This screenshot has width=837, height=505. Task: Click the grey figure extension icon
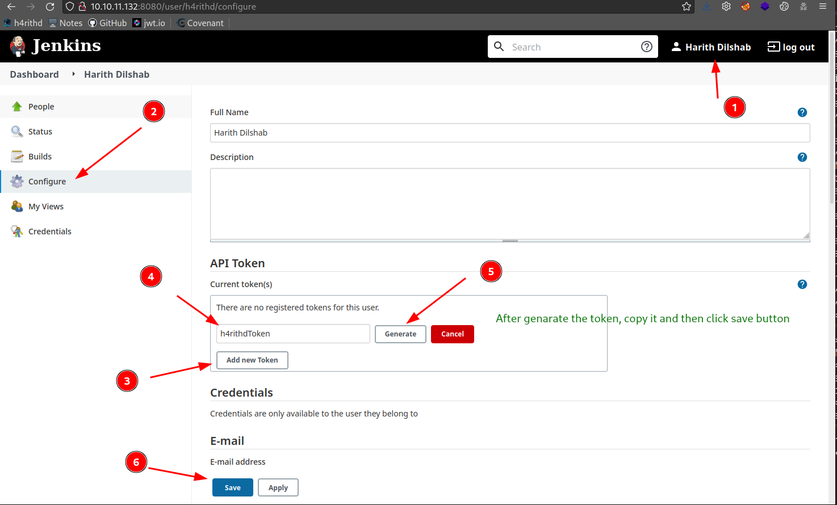(x=803, y=7)
